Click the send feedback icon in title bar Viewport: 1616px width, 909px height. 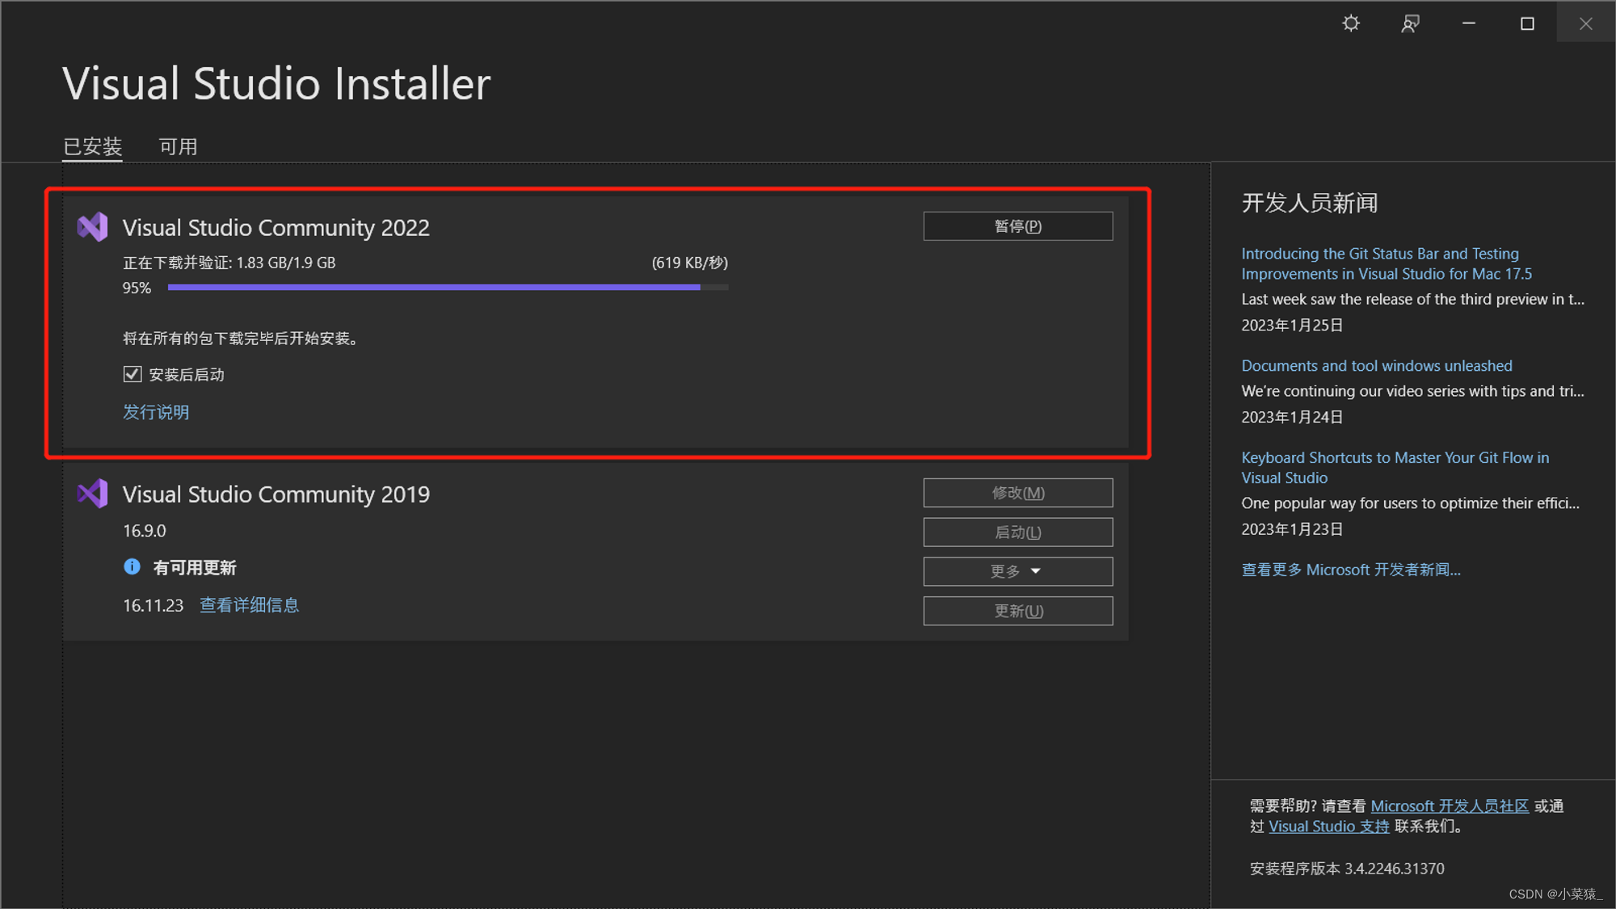tap(1410, 23)
